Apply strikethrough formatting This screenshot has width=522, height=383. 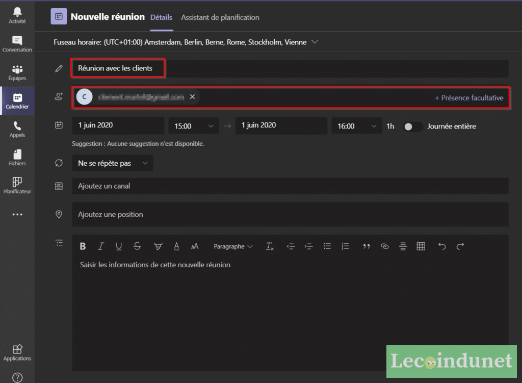point(137,246)
